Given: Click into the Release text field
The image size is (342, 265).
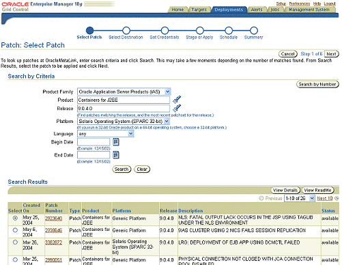Looking at the screenshot, I should click(124, 109).
